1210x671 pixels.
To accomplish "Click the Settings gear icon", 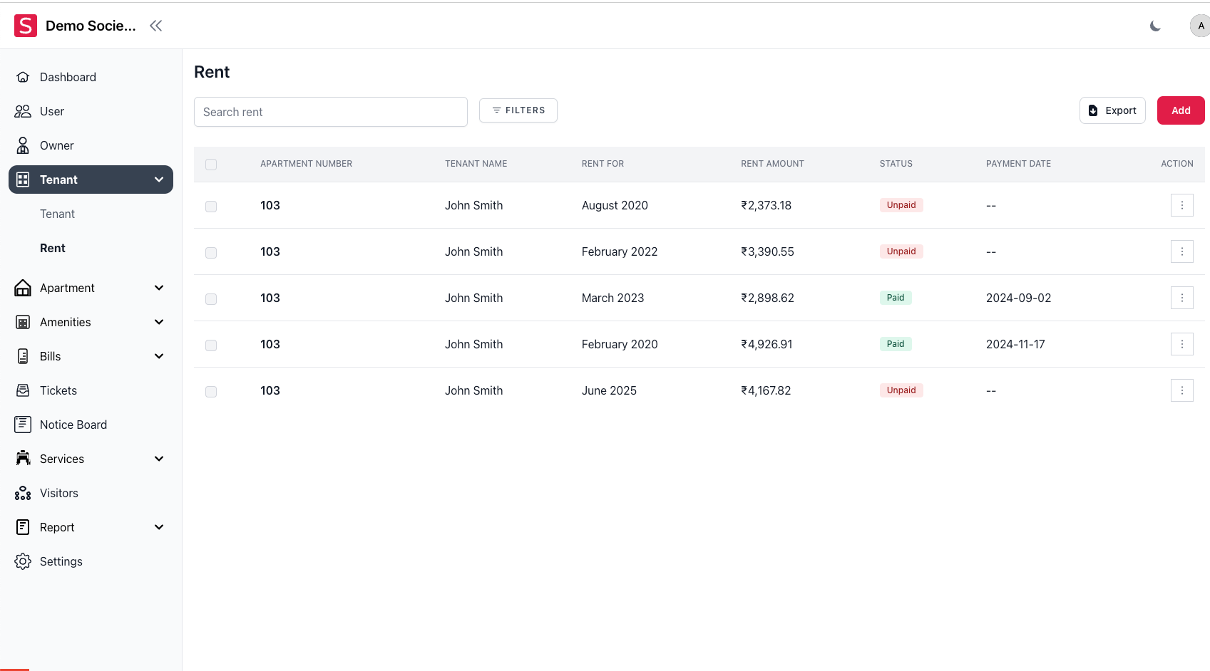I will (23, 561).
